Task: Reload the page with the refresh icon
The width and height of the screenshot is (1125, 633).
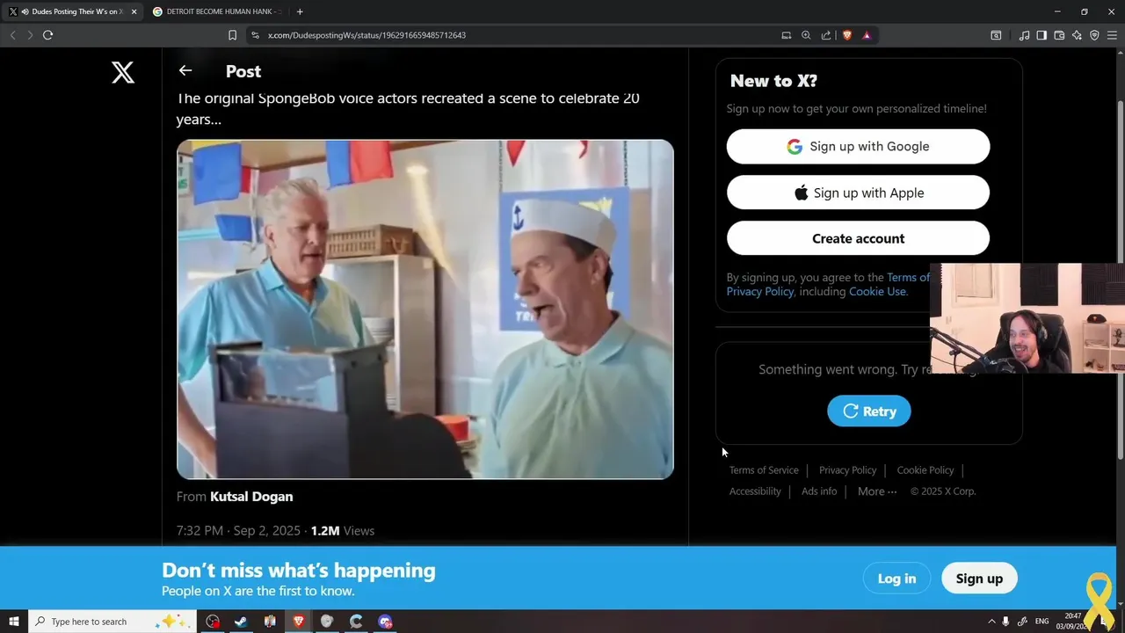Action: pos(47,35)
